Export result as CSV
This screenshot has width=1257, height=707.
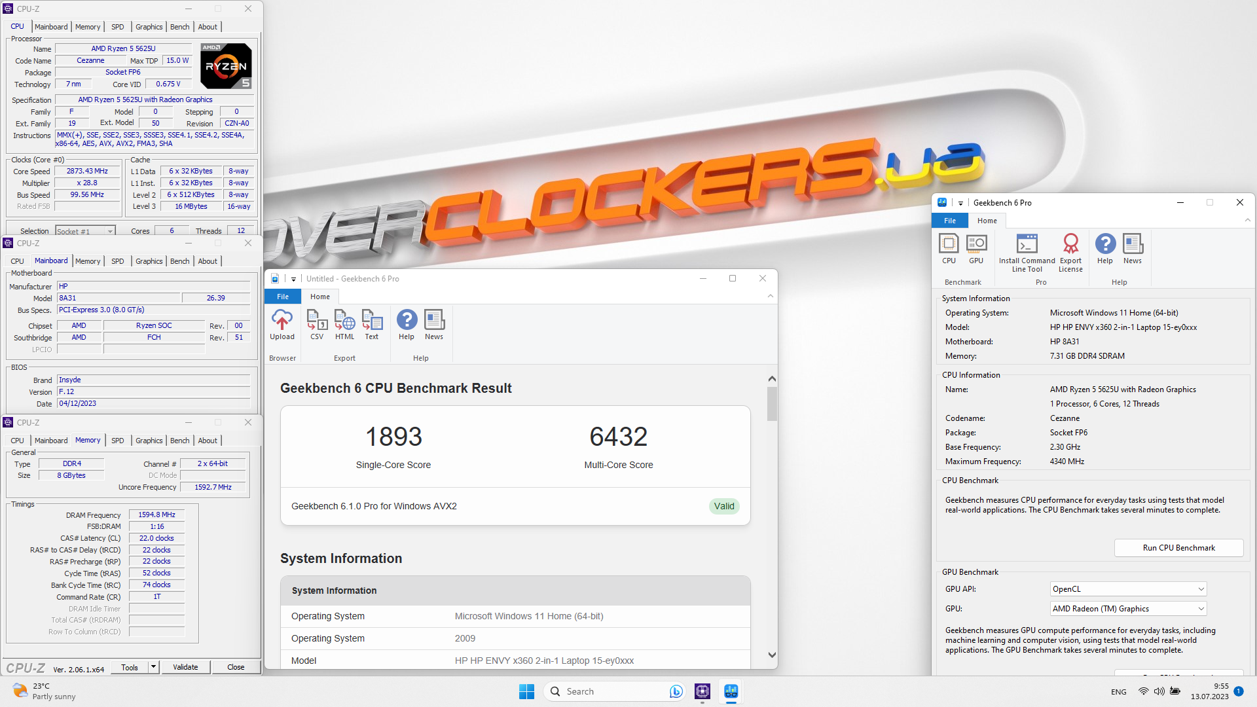[x=317, y=325]
